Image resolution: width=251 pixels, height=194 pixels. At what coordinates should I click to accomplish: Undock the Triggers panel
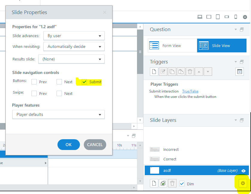(242, 62)
